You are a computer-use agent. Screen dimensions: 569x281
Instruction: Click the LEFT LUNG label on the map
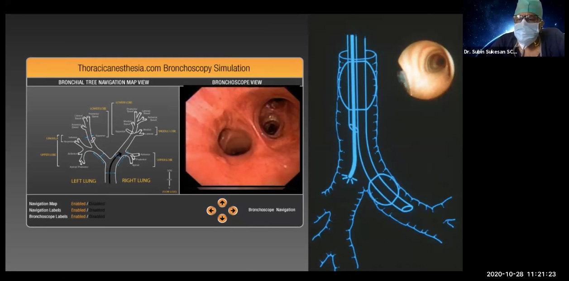[x=84, y=181]
